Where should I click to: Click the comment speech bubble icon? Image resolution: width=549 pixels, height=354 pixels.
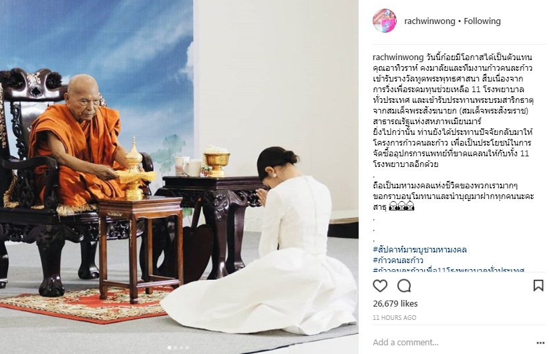[x=404, y=286]
